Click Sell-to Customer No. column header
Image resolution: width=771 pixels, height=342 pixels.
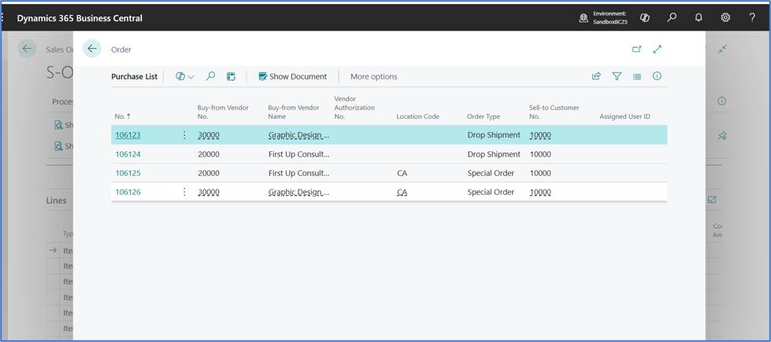[554, 112]
